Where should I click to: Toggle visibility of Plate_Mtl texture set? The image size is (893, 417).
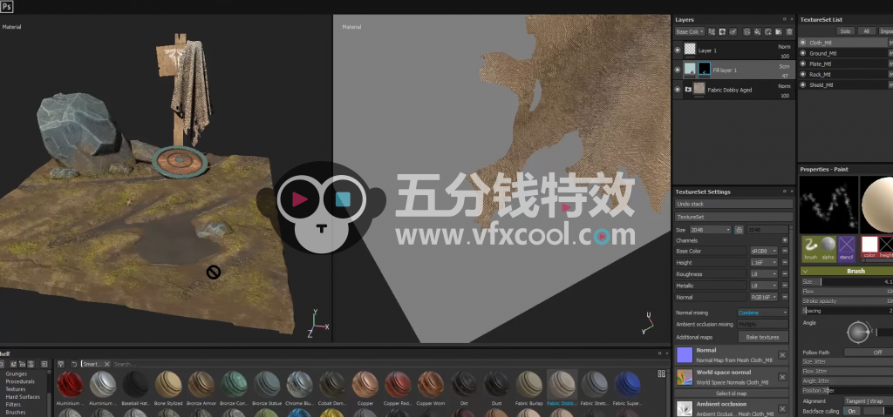tap(803, 64)
